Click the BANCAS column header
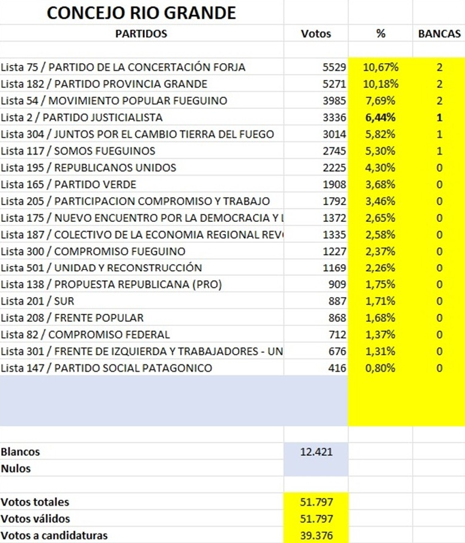Screen dimensions: 465x543 439,34
